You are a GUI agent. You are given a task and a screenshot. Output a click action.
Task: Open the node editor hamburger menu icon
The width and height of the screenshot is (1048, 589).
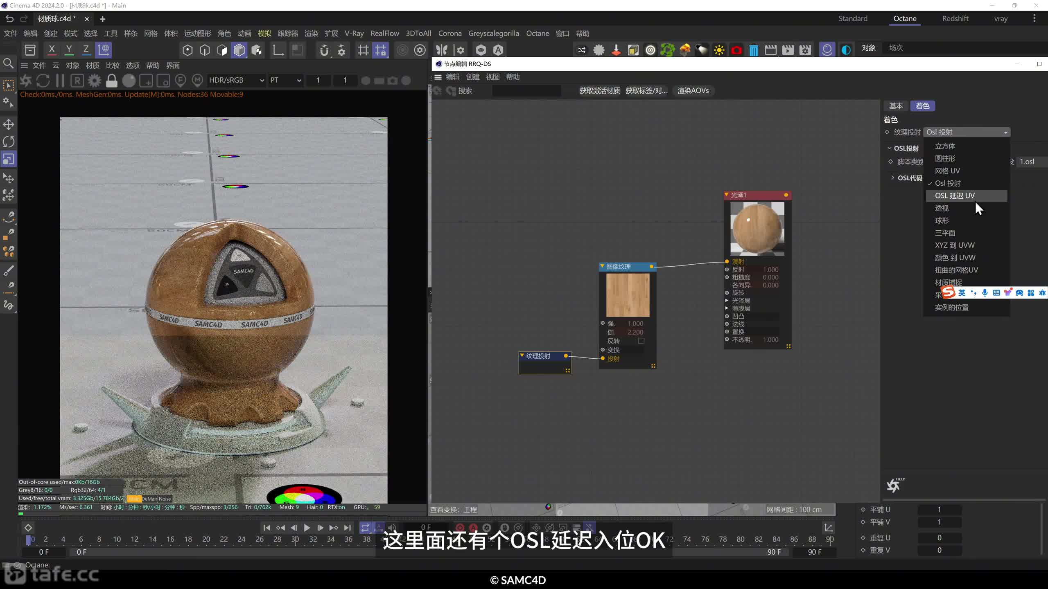pyautogui.click(x=438, y=77)
